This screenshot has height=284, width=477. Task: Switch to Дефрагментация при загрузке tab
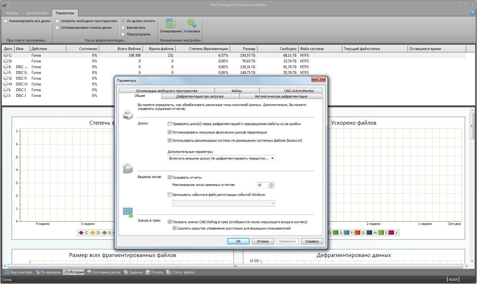tap(200, 96)
